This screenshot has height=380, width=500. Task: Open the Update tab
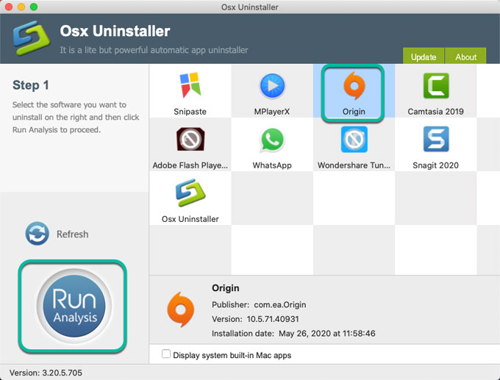point(424,56)
